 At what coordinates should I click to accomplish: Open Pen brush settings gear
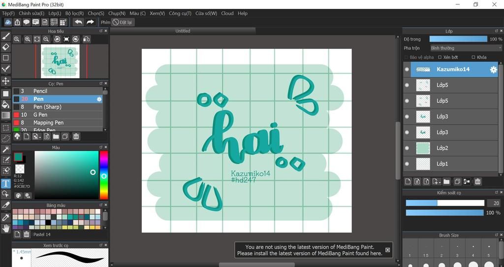[99, 99]
